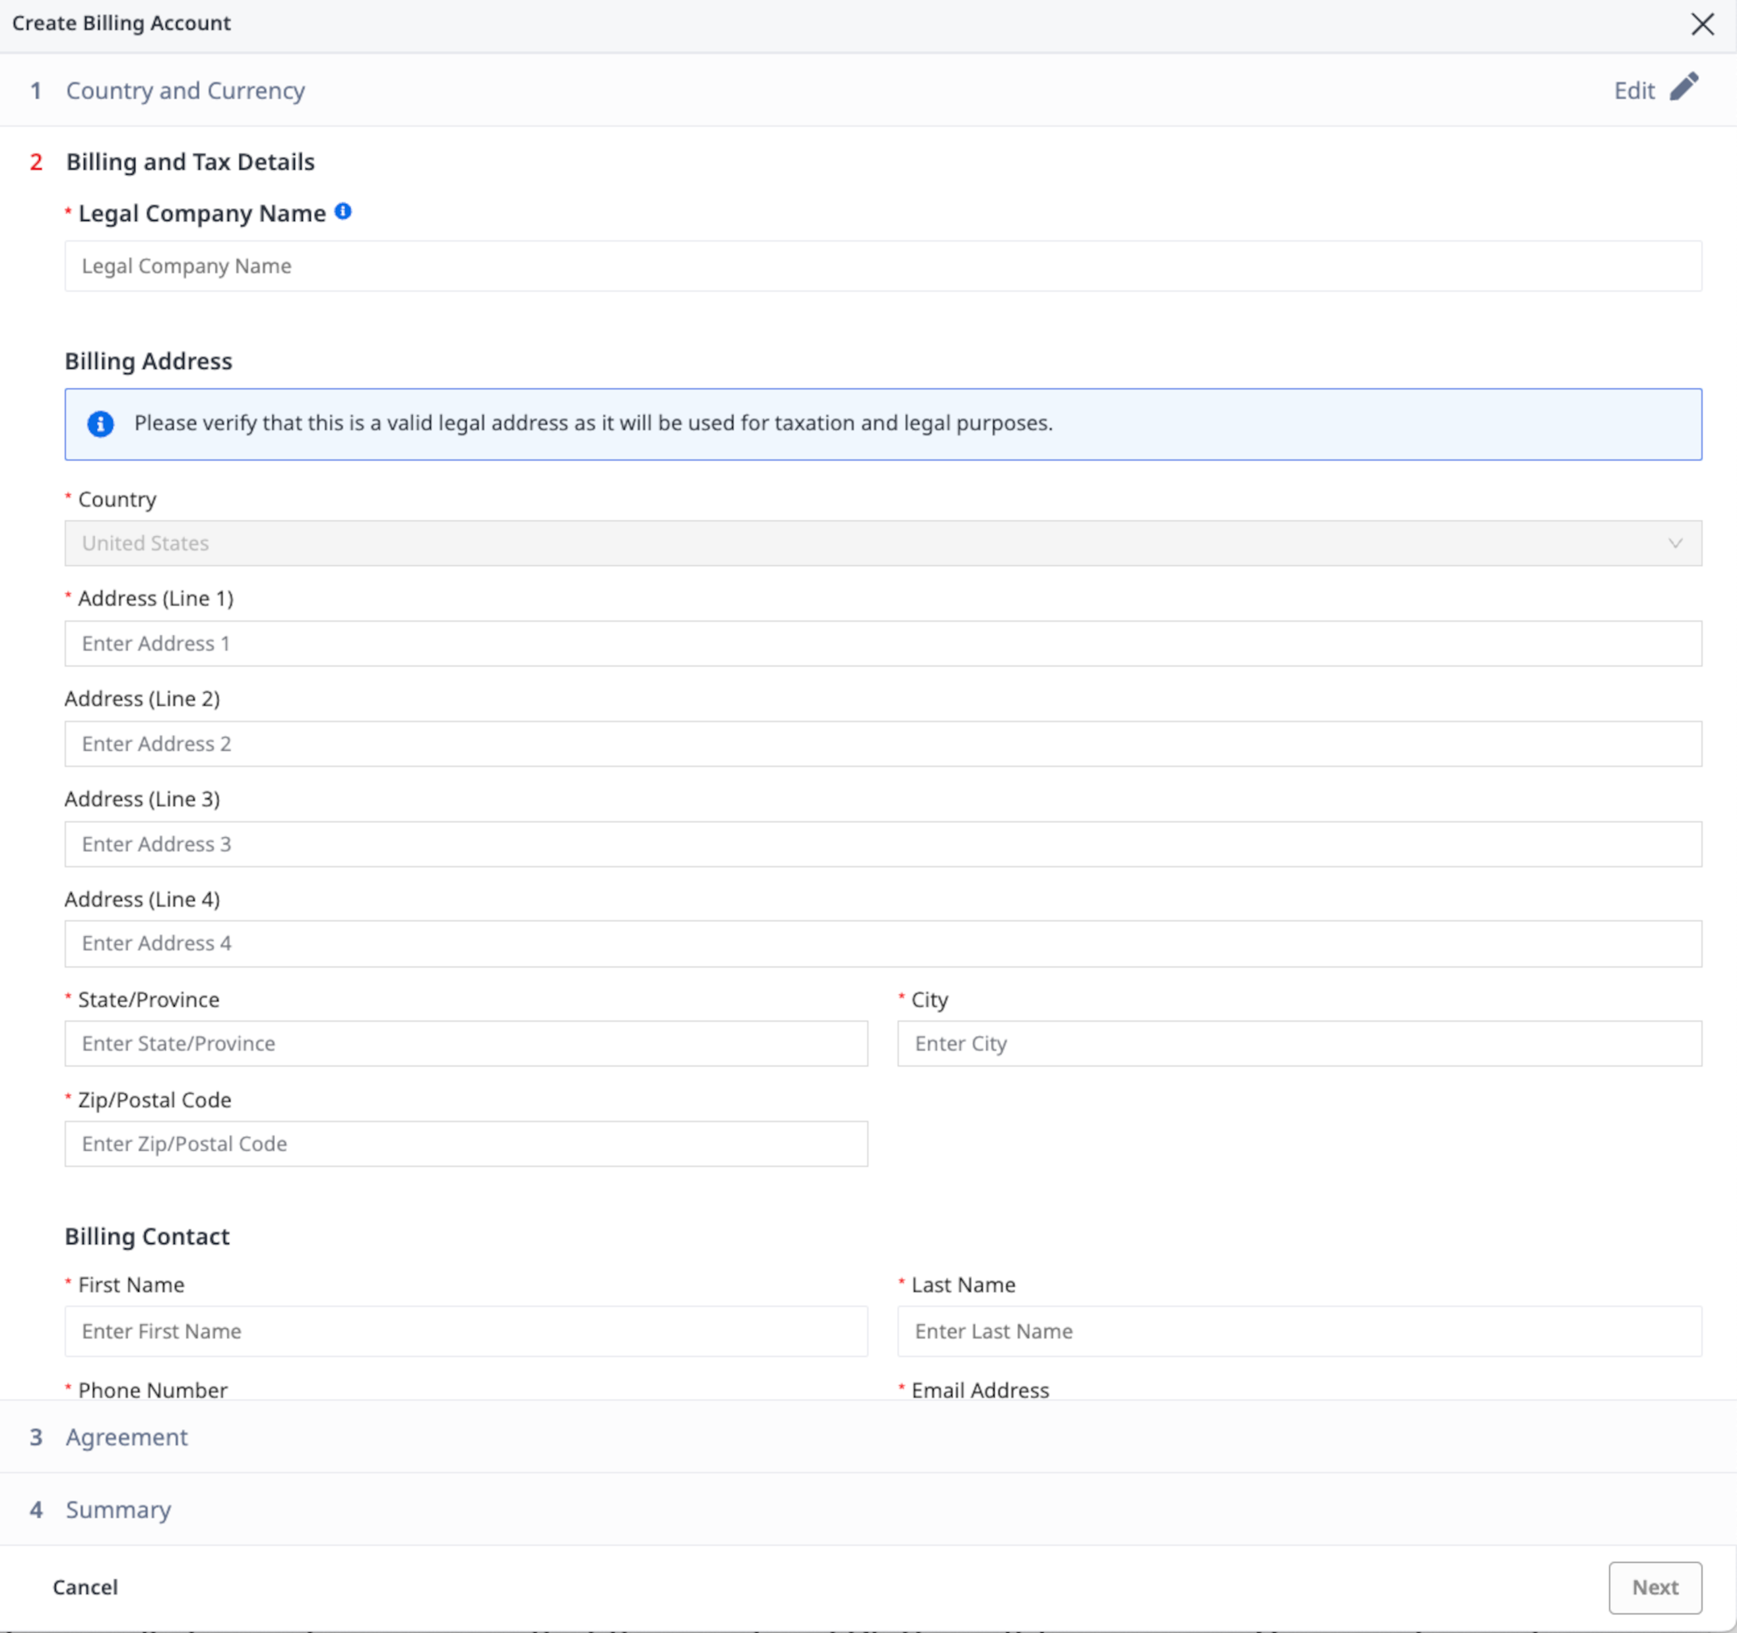Click the Billing Address section heading
This screenshot has height=1633, width=1737.
point(148,362)
